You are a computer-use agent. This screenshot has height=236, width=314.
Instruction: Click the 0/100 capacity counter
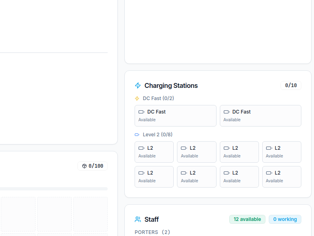[93, 166]
